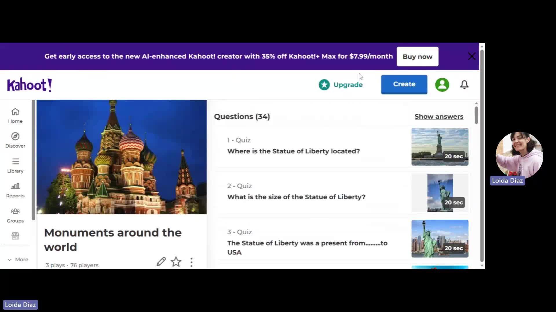Open the three-dot options menu
The height and width of the screenshot is (312, 556).
click(x=191, y=262)
